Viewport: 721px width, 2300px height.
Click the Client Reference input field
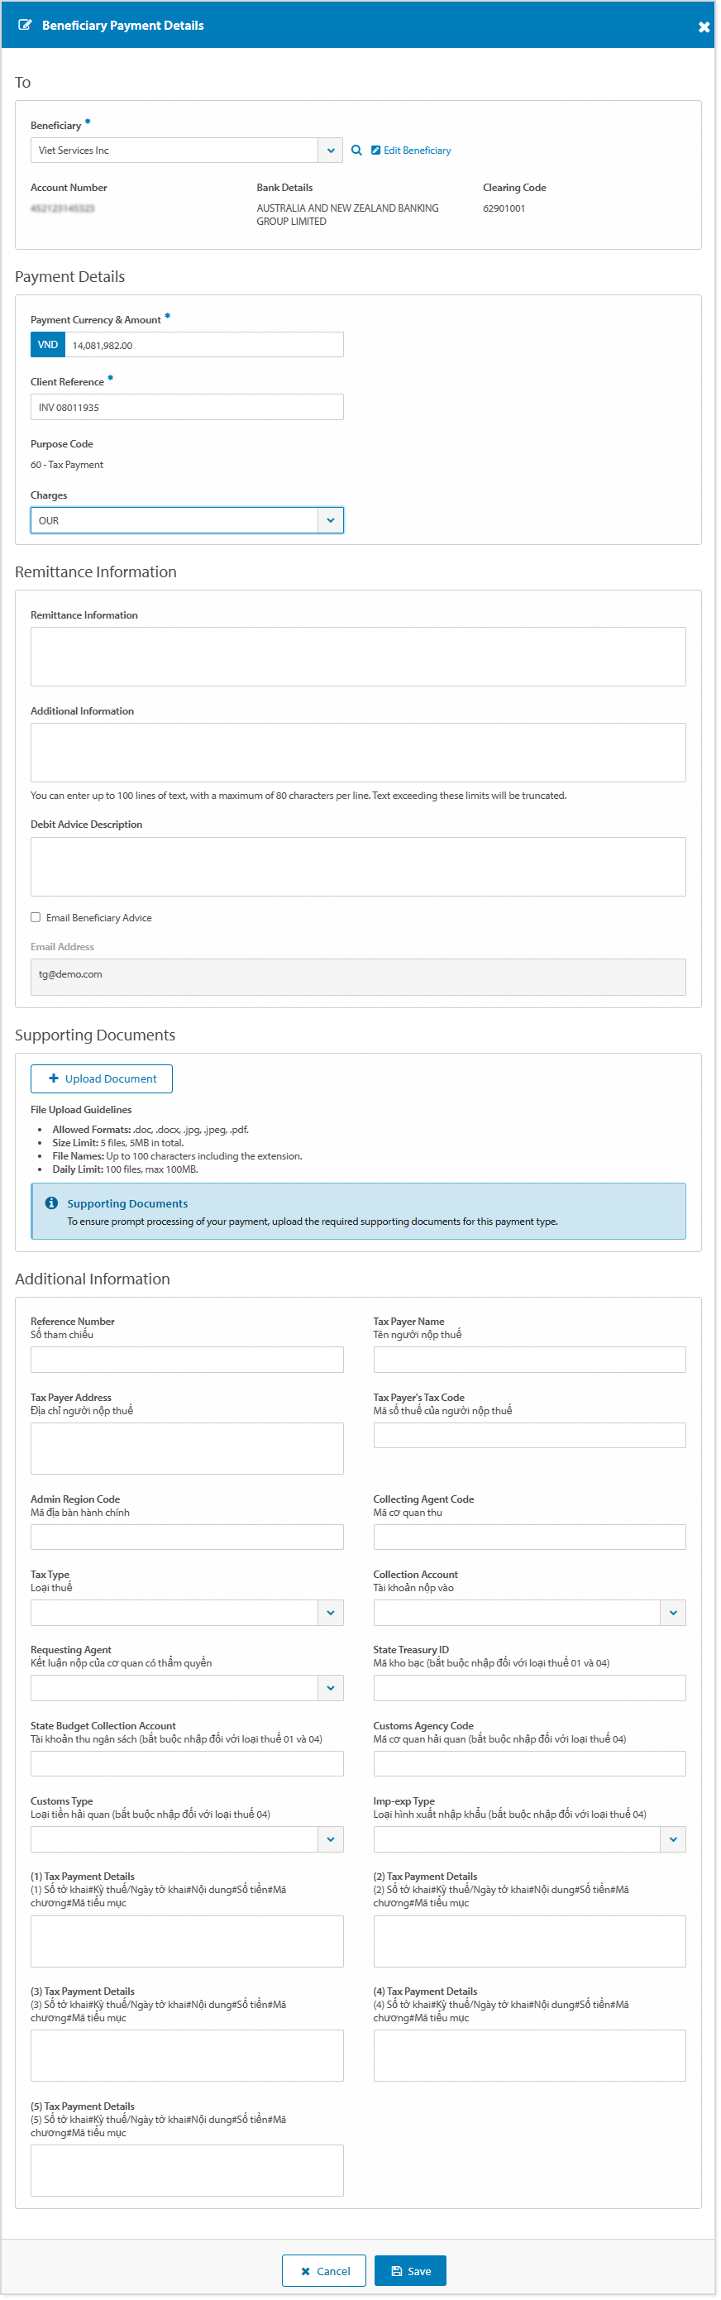pos(187,407)
